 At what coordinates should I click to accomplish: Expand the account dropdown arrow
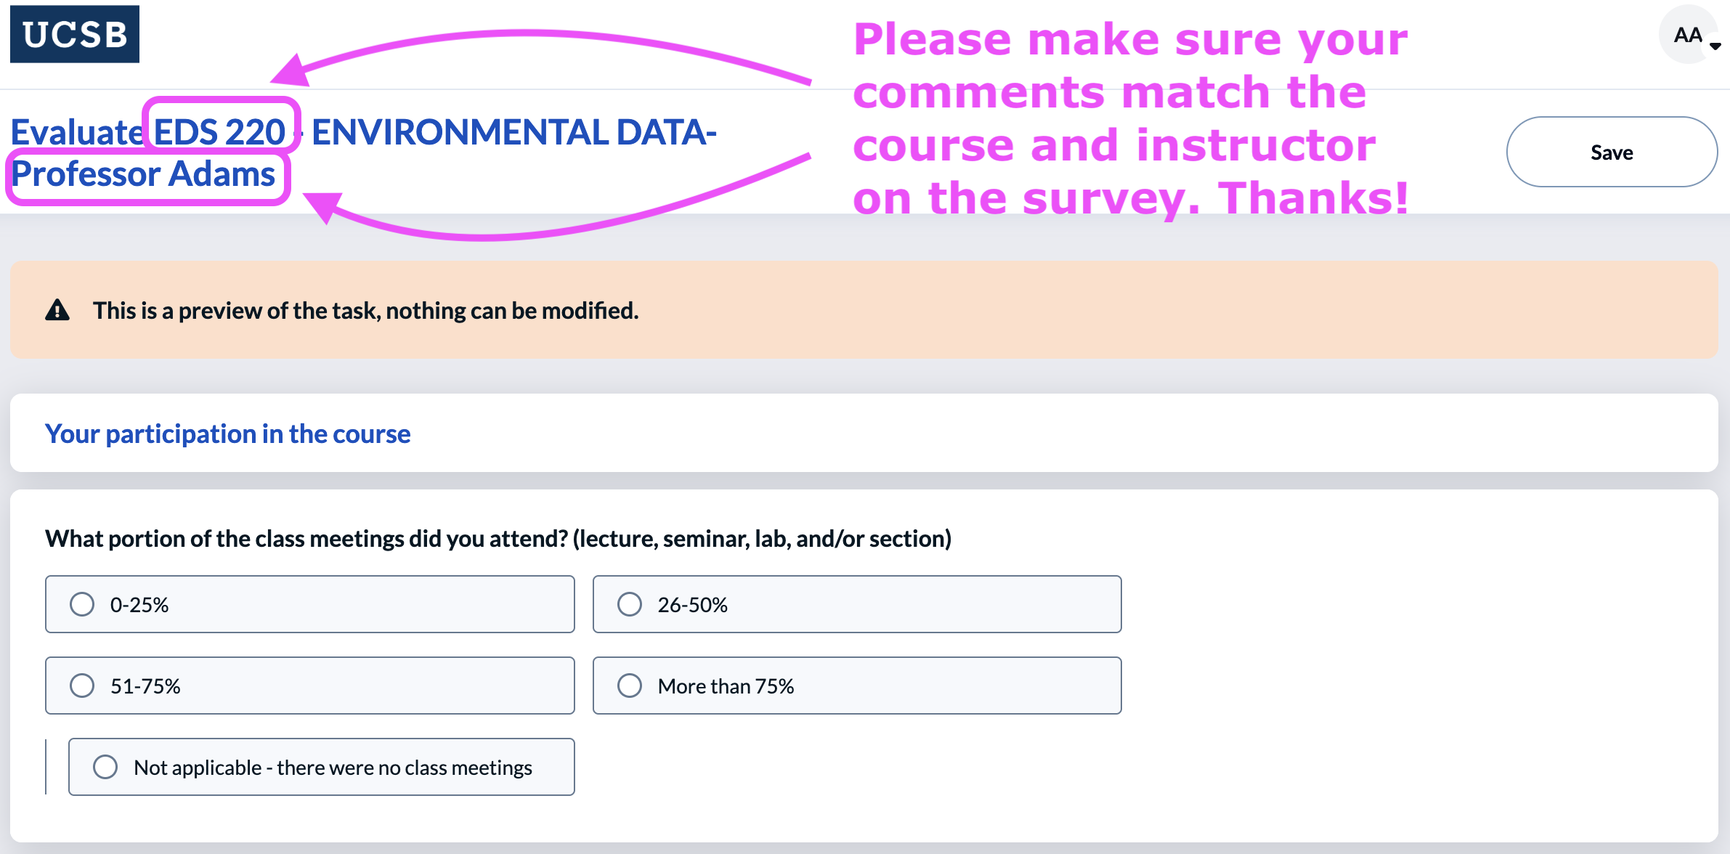(x=1715, y=46)
